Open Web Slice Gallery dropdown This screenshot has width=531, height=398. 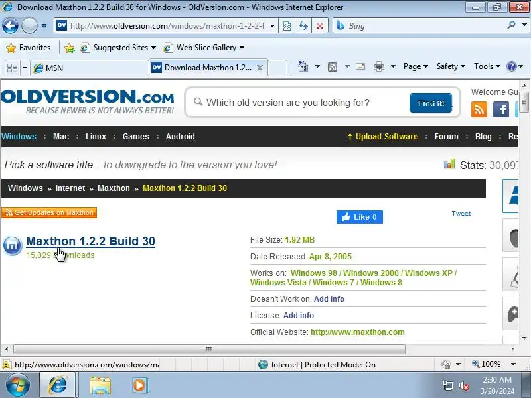pos(204,48)
